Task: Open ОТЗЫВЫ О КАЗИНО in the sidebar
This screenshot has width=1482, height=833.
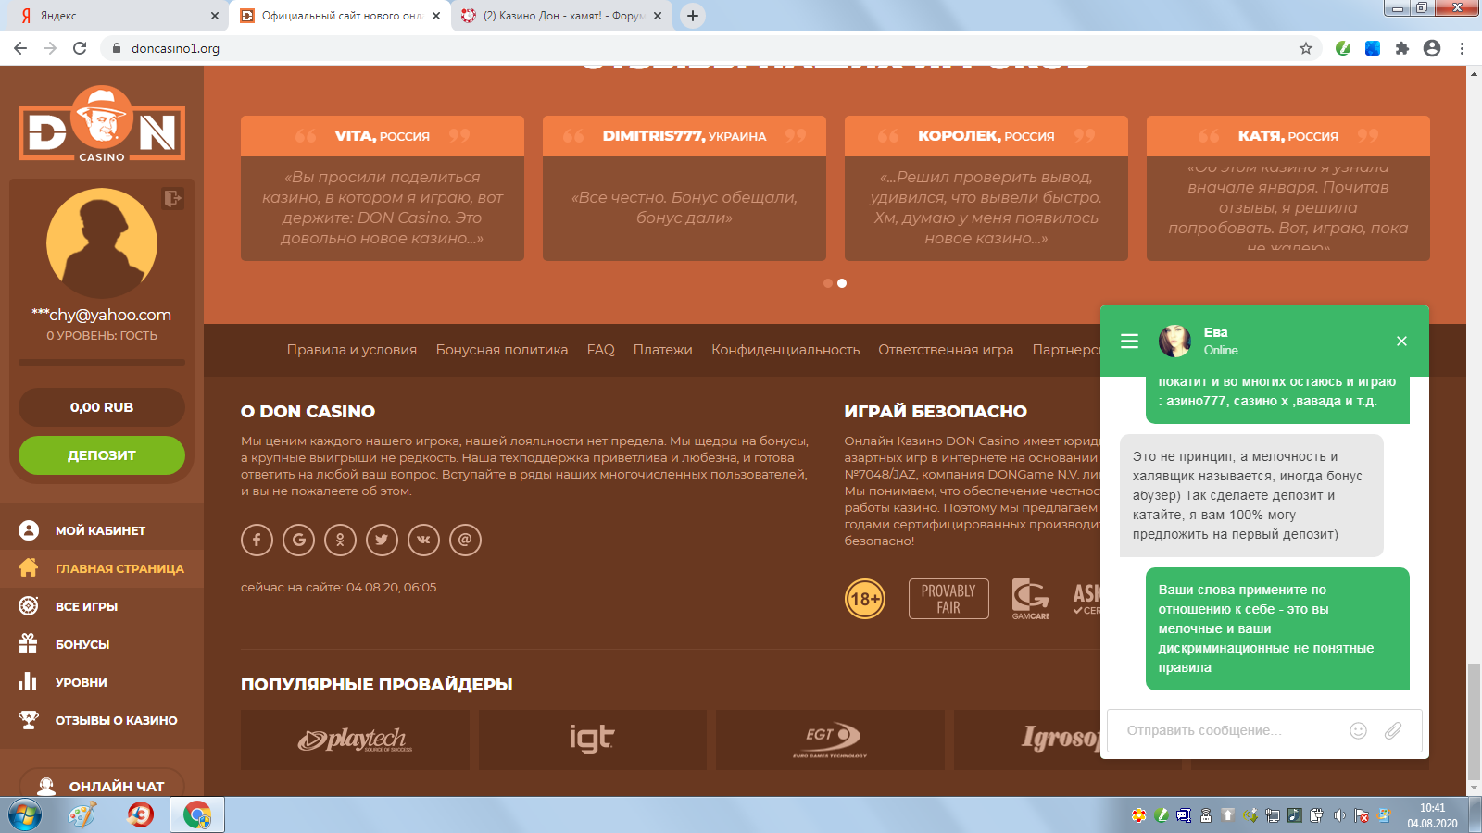Action: pyautogui.click(x=117, y=720)
